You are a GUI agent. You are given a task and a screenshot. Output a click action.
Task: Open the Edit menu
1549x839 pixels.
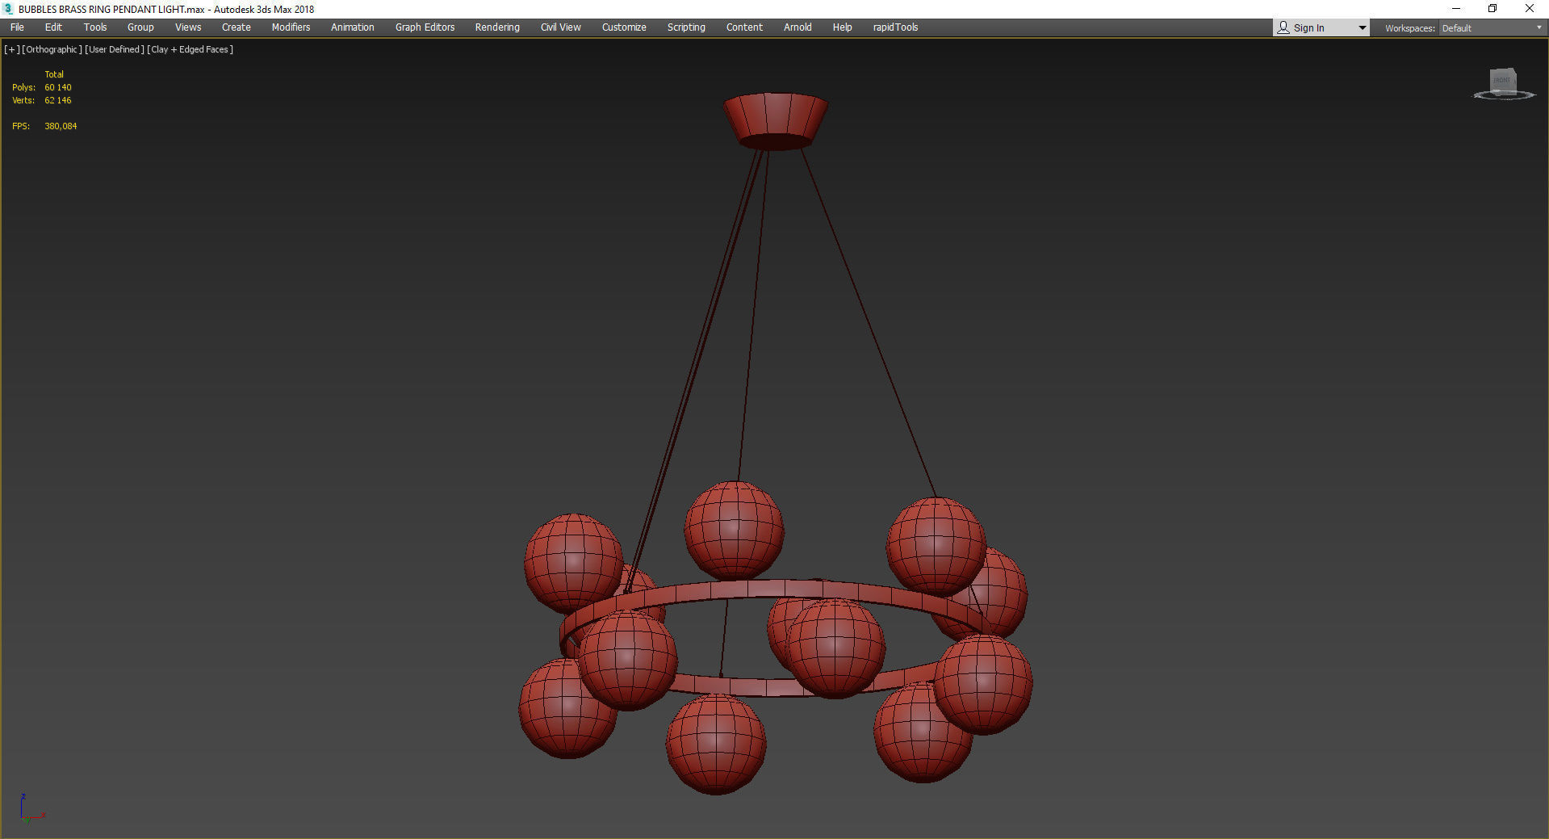(53, 27)
